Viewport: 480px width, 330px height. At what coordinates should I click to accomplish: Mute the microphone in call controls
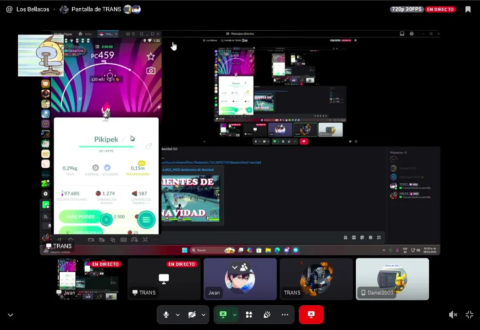tap(166, 315)
